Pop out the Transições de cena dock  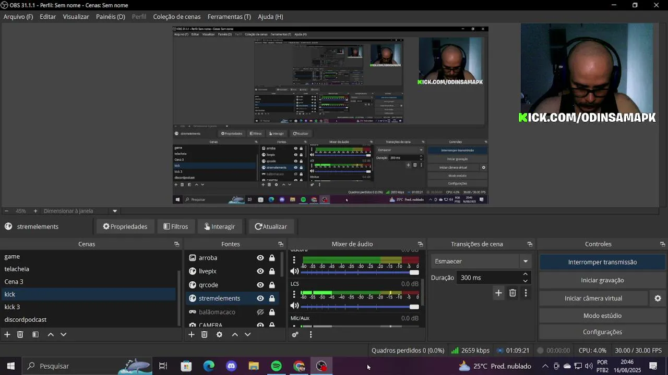click(530, 244)
